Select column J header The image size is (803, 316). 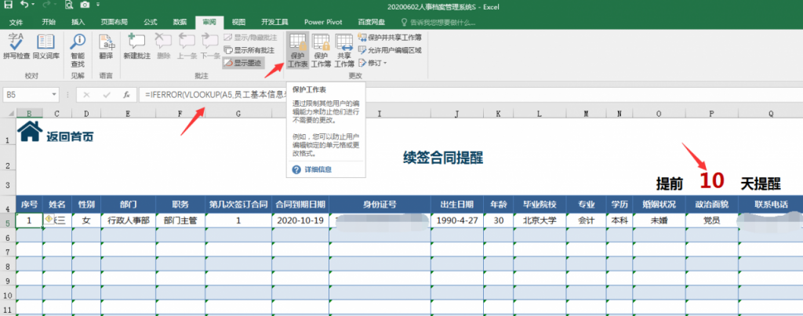(457, 114)
